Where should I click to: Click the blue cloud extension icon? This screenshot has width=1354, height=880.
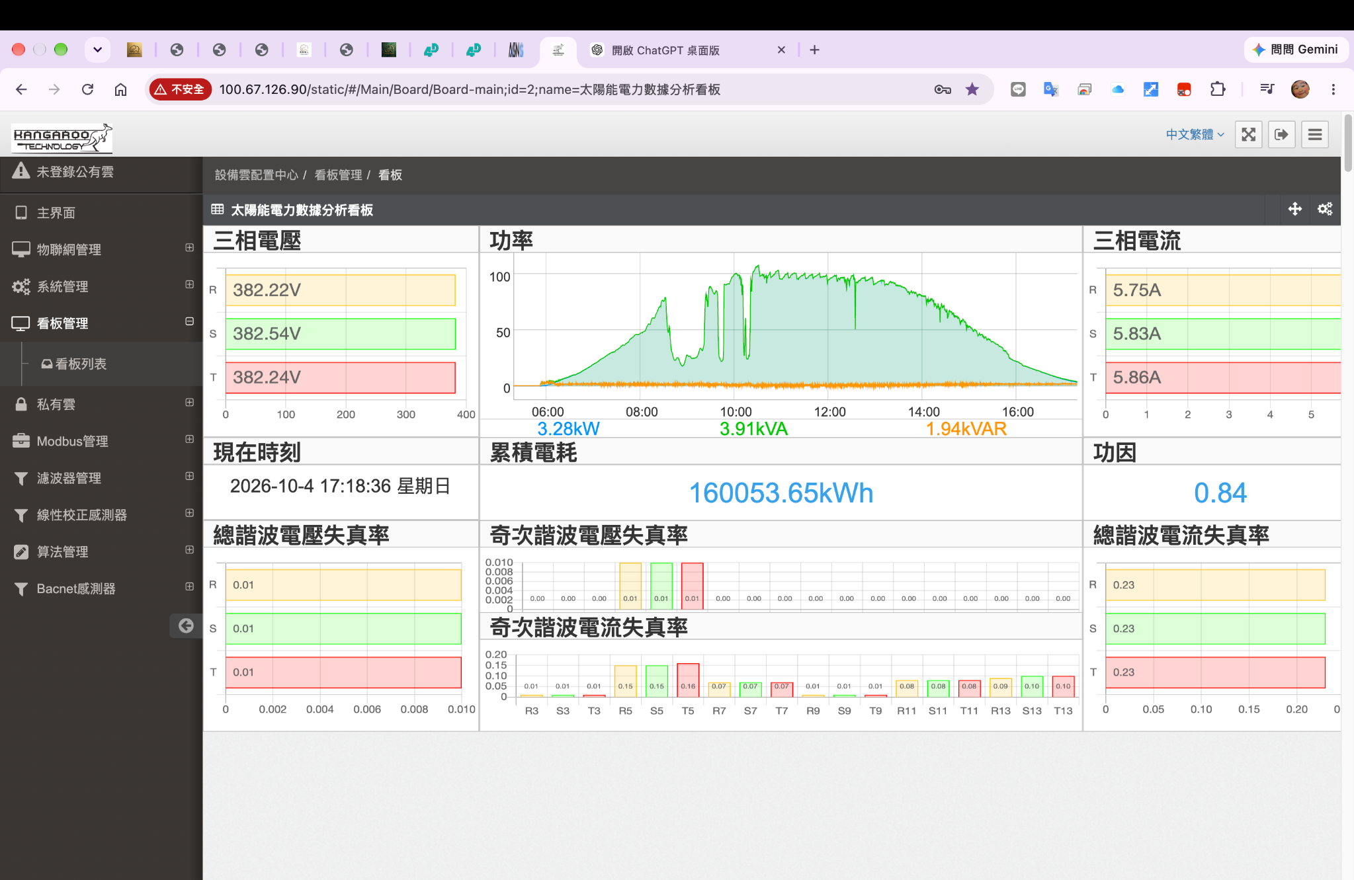[x=1118, y=89]
